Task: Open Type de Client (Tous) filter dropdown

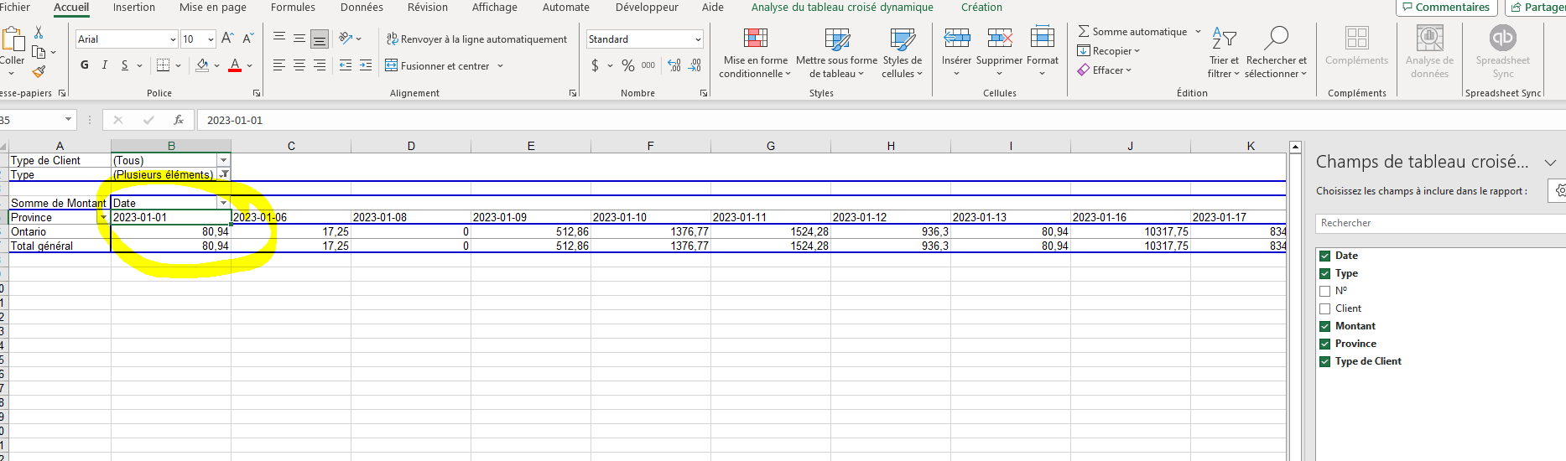Action: [x=223, y=160]
